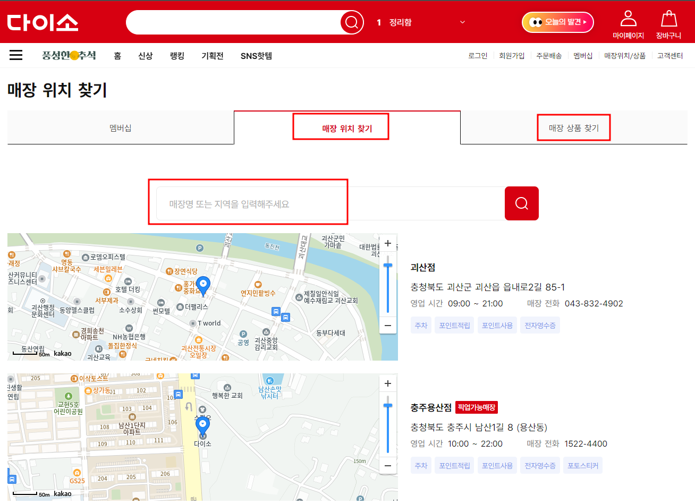Zoom in on the 괴산점 map with plus button

[x=387, y=243]
